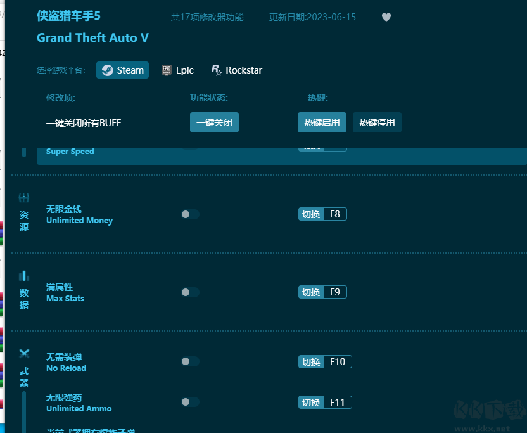The height and width of the screenshot is (433, 527).
Task: Click the 切换 button for F9
Action: [311, 292]
